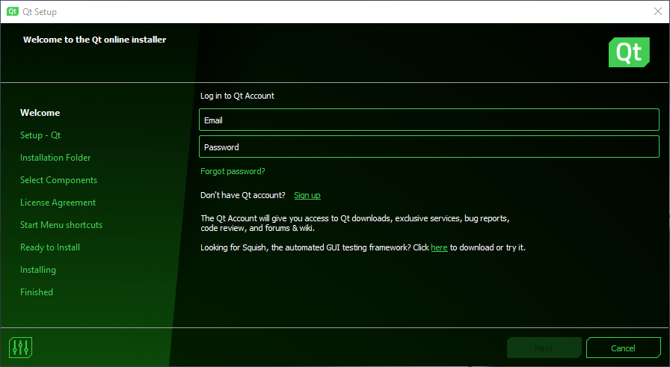Screen dimensions: 670x367
Task: Select the Setup - Qt step
Action: pos(40,135)
